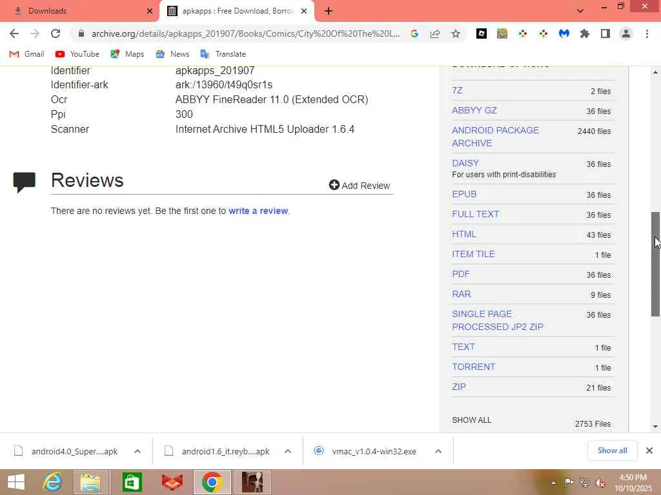Screen dimensions: 661x495
Task: Click SHOW ALL files link
Action: point(471,420)
